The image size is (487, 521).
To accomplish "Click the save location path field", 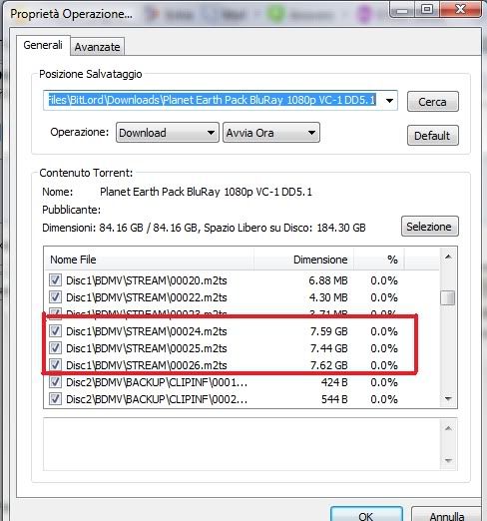I will [x=213, y=100].
